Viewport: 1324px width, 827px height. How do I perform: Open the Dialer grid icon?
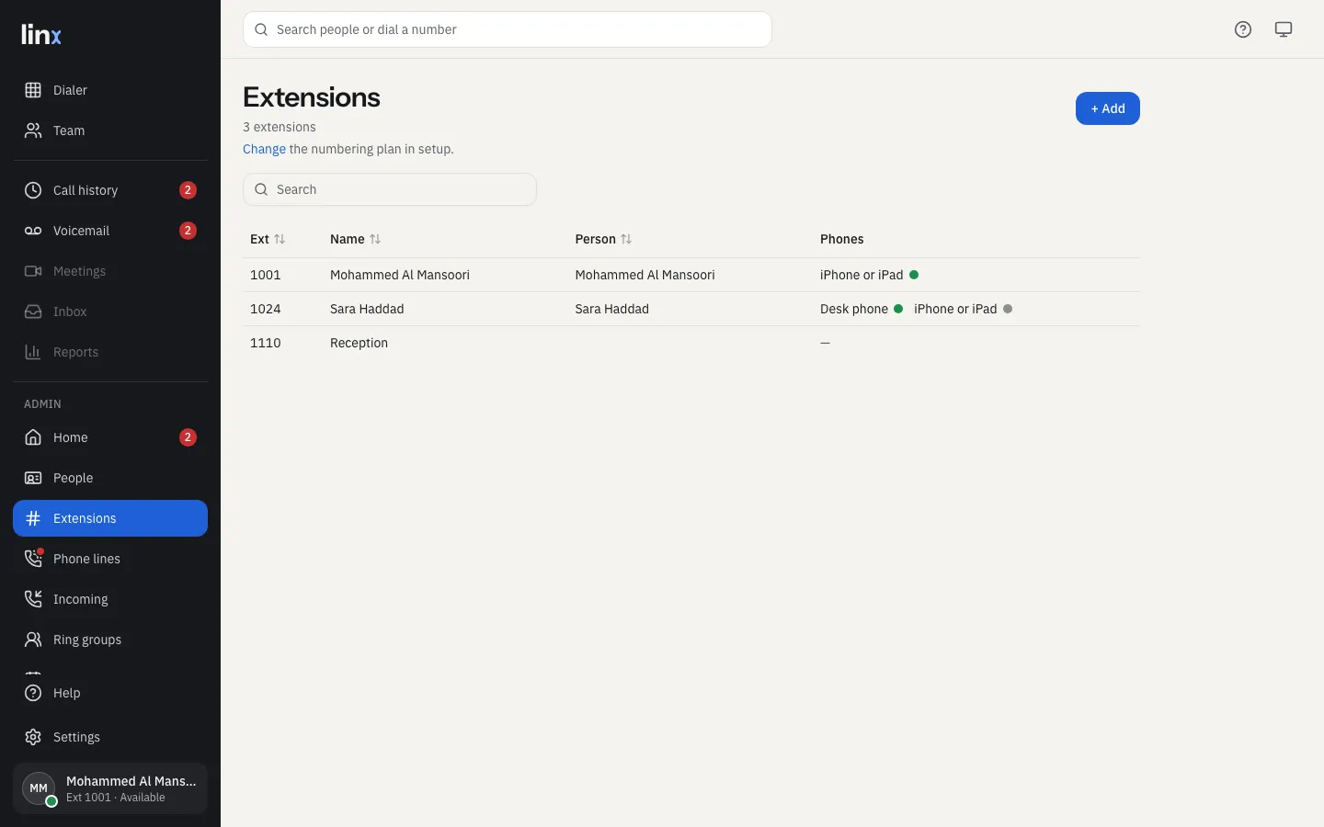coord(33,90)
